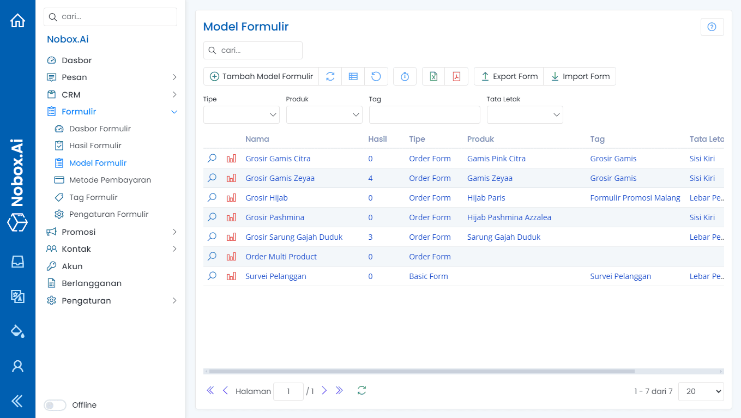Screen dimensions: 741x418
Task: Click the Tambah Model Formulir button
Action: click(261, 76)
